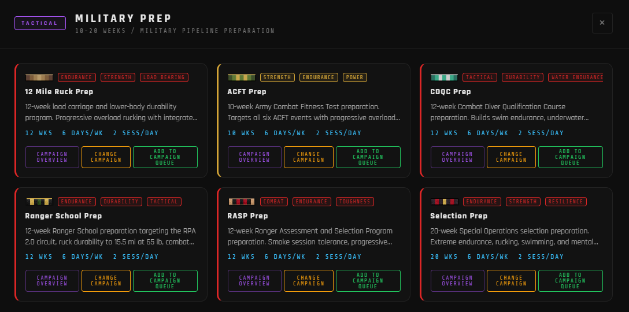Open Campaign Overview for Selection Prep
Image resolution: width=629 pixels, height=312 pixels.
(458, 281)
